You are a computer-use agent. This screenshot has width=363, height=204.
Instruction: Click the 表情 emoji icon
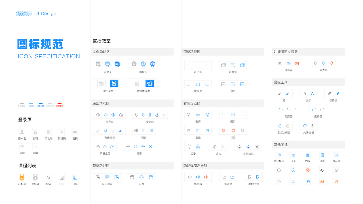click(198, 114)
